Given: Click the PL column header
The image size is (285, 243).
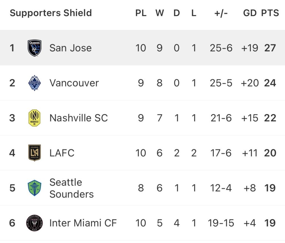Looking at the screenshot, I should click(x=141, y=13).
